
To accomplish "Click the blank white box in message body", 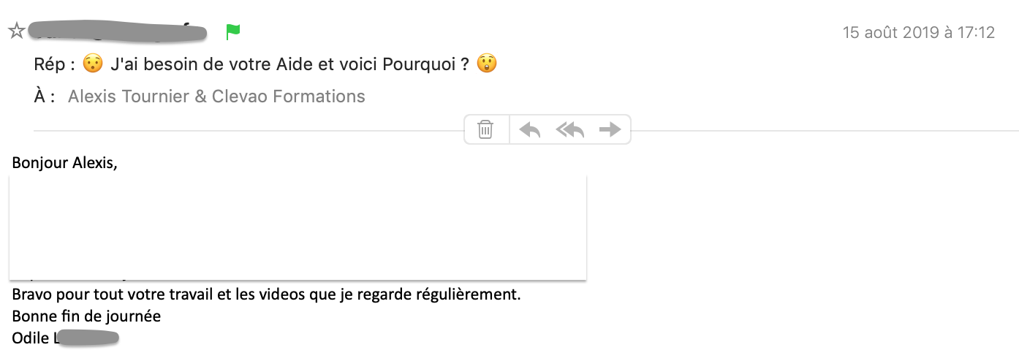I will pos(298,227).
